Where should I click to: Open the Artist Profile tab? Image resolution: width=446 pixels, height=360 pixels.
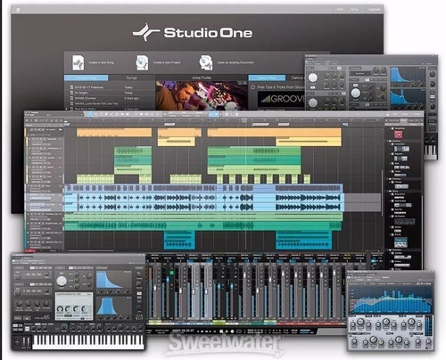tap(202, 78)
